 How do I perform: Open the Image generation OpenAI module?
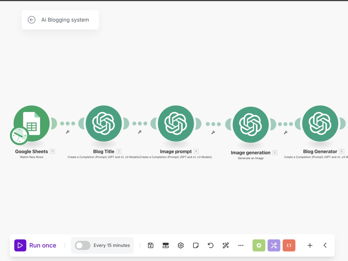(251, 125)
